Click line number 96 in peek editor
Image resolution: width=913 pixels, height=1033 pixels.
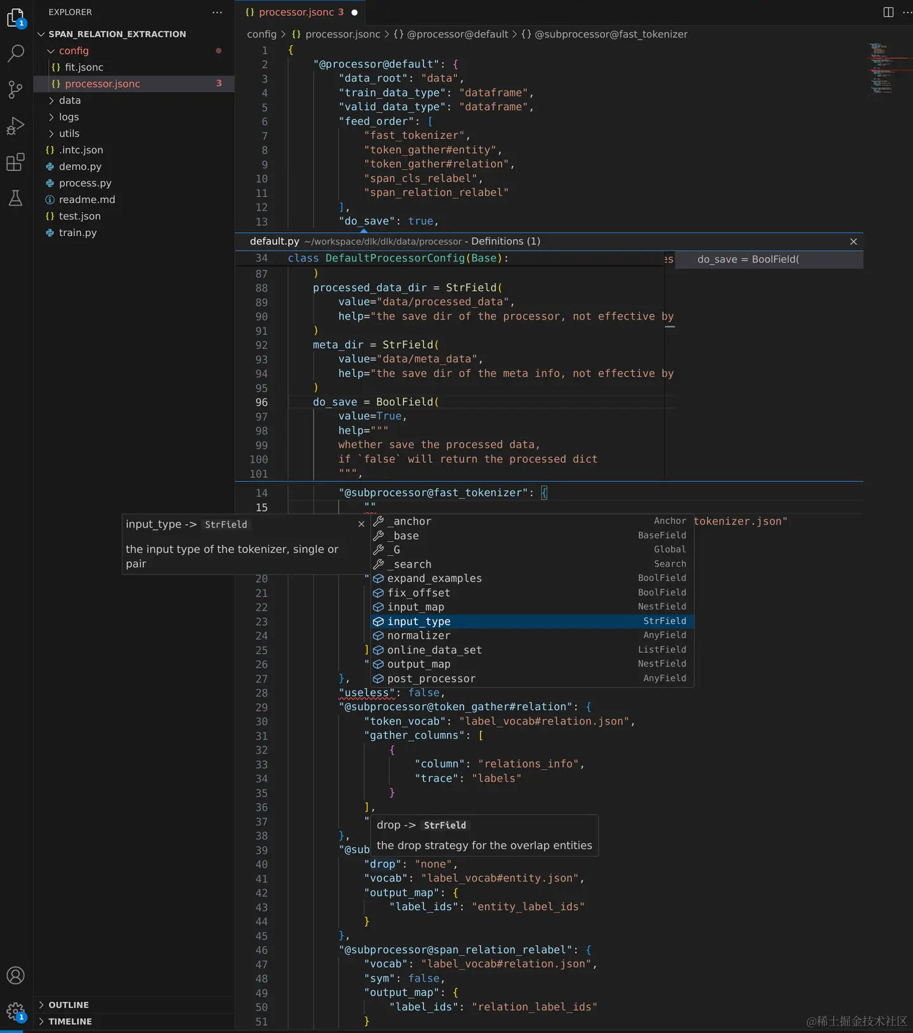pyautogui.click(x=261, y=403)
